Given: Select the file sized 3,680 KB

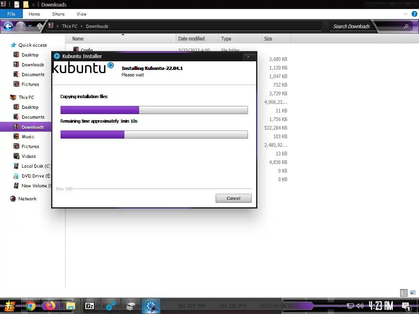Looking at the screenshot, I should click(278, 59).
